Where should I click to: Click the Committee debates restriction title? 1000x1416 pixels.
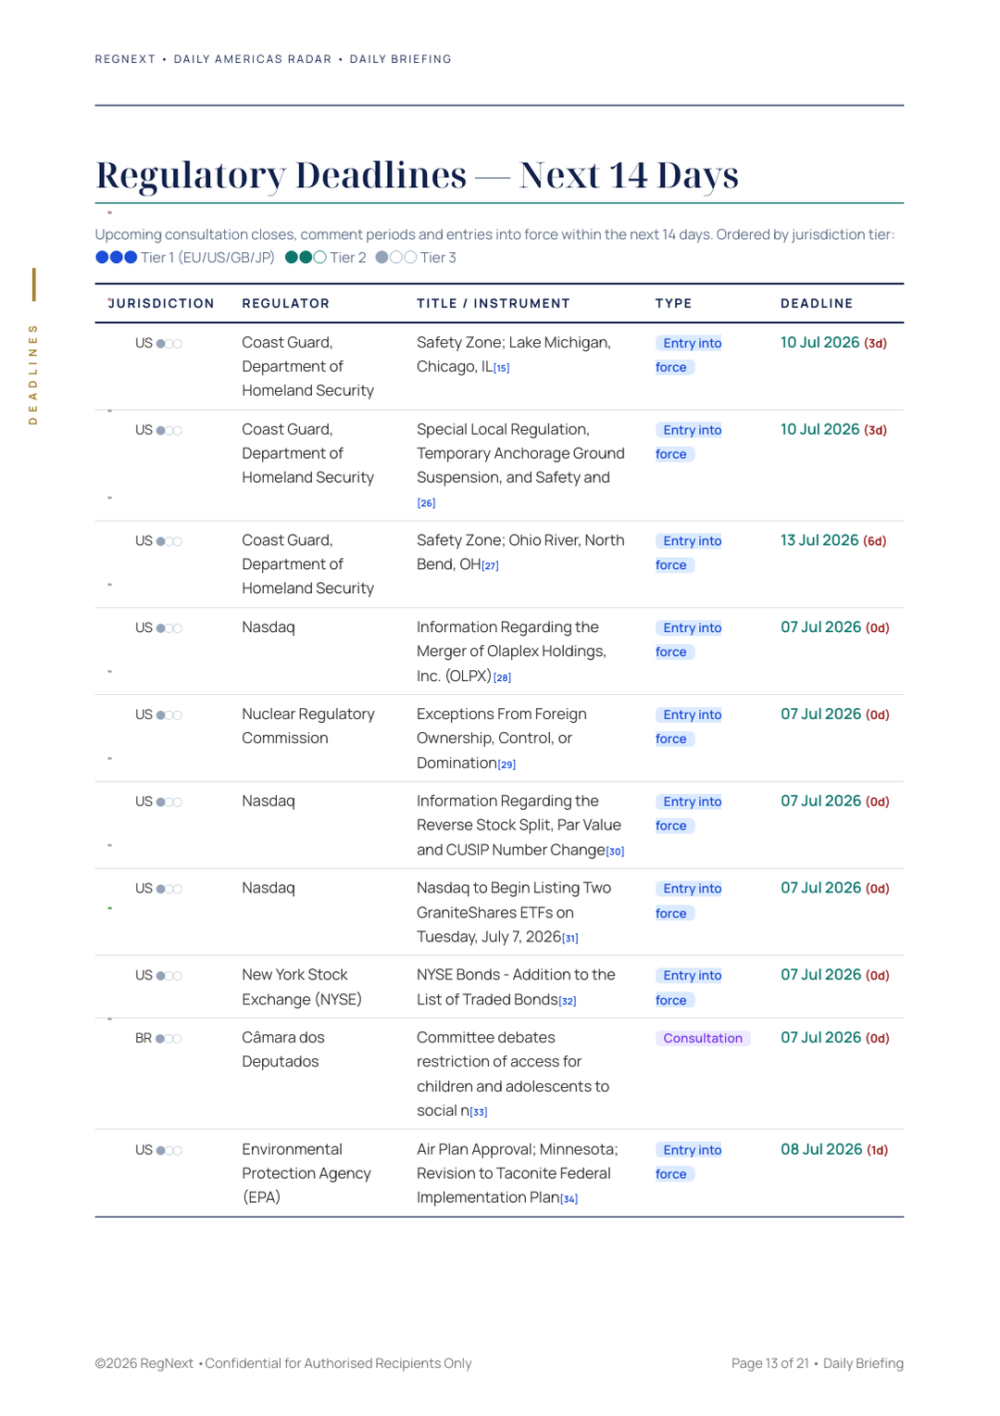click(513, 1074)
